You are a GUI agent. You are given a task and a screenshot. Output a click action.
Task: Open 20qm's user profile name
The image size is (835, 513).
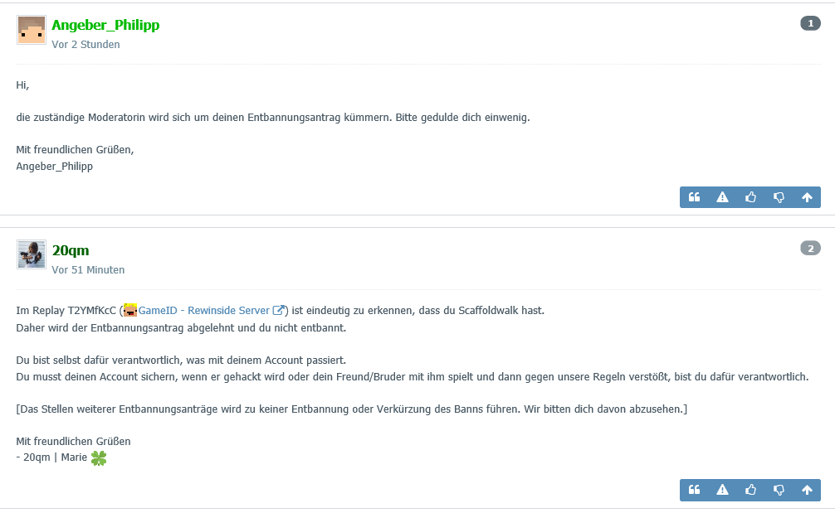tap(71, 250)
